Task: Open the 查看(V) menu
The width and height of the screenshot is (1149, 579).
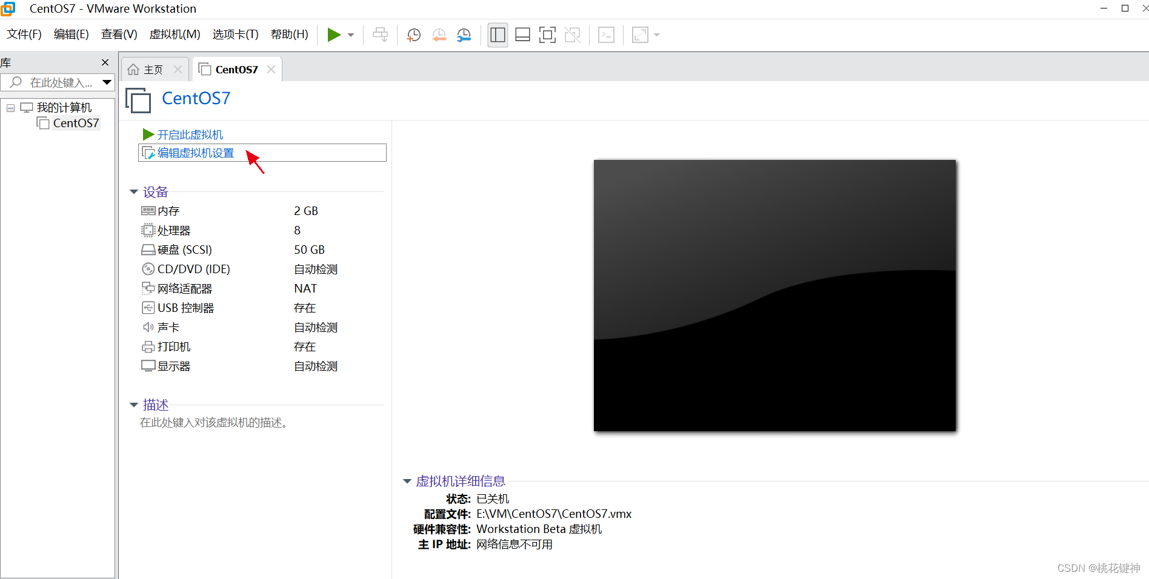Action: [119, 35]
